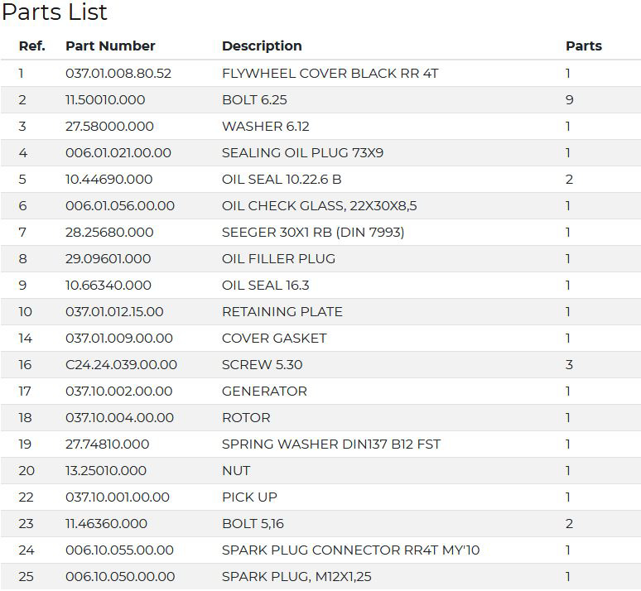
Task: Click NUT description
Action: pyautogui.click(x=236, y=471)
